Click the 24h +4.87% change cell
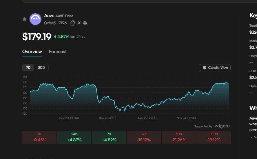257x159 pixels. (74, 137)
